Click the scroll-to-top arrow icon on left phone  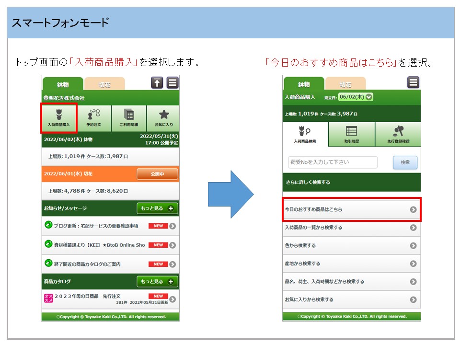[157, 82]
